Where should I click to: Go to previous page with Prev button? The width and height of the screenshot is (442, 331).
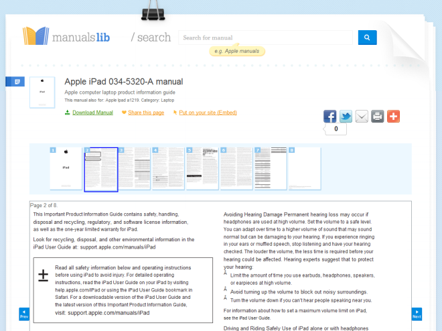click(24, 314)
